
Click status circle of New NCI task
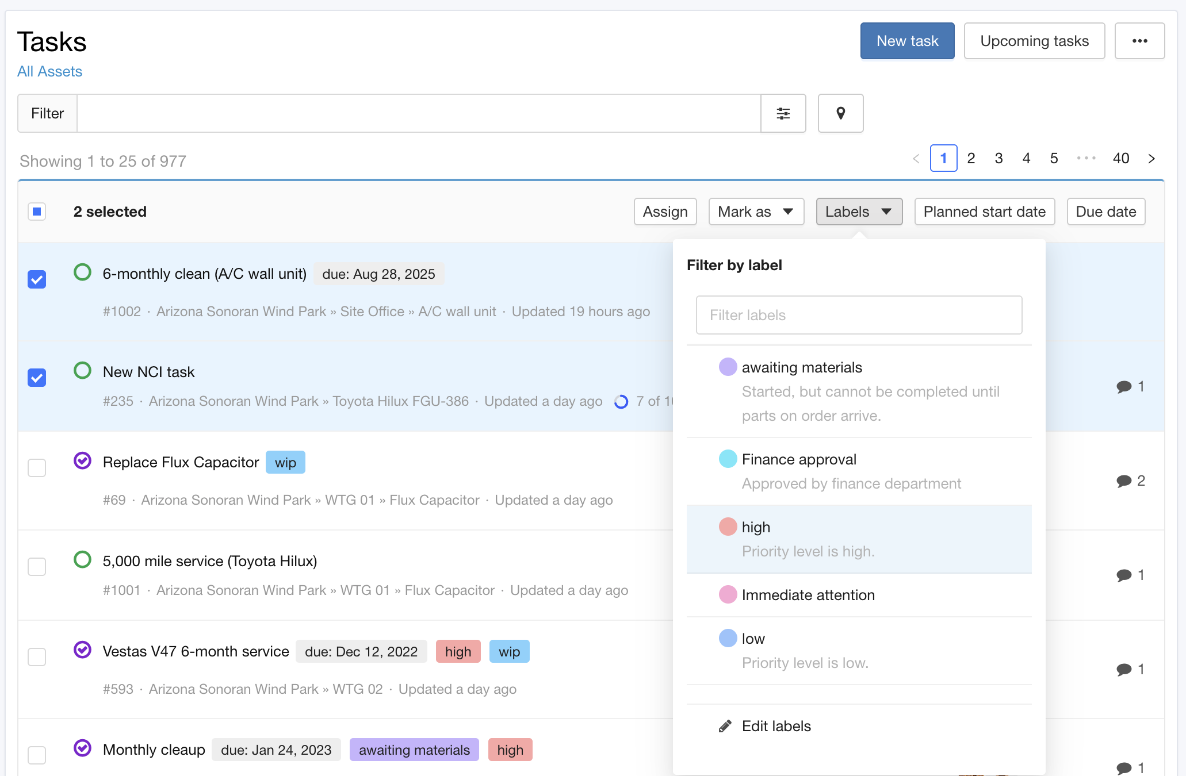pyautogui.click(x=83, y=370)
